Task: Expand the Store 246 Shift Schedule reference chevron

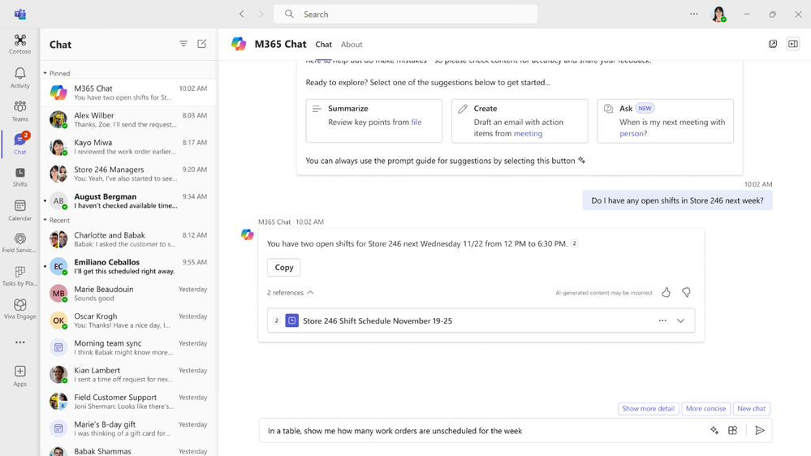Action: (680, 320)
